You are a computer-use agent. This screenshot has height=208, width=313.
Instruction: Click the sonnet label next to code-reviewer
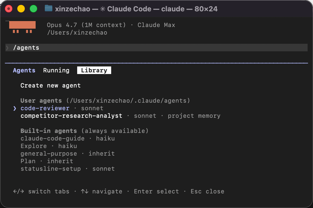[x=92, y=108]
